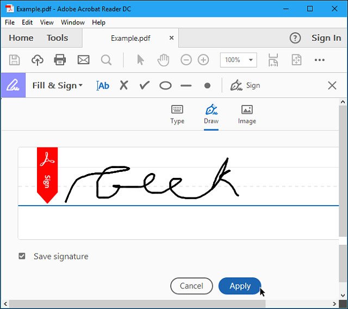Switch to the Type signature tab

click(177, 114)
